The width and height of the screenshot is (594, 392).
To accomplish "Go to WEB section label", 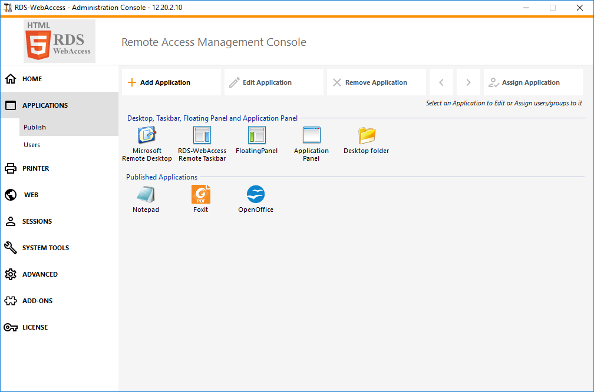I will coord(31,195).
